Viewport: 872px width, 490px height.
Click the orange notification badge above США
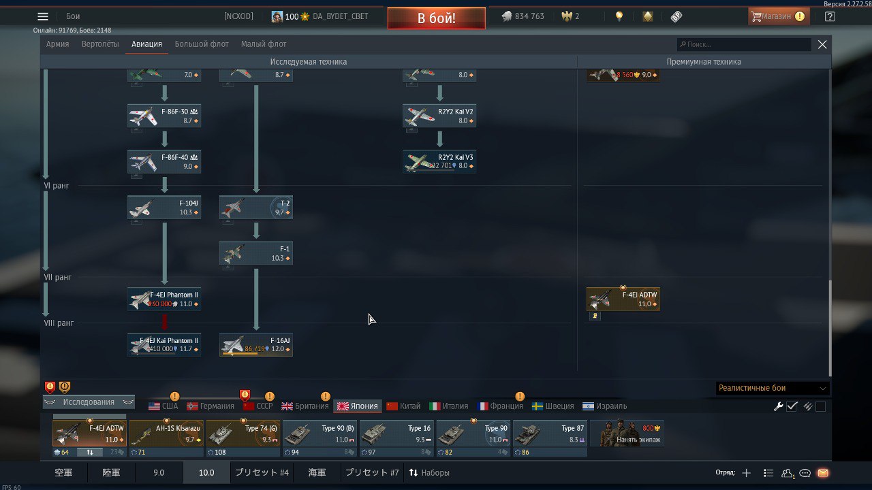174,397
